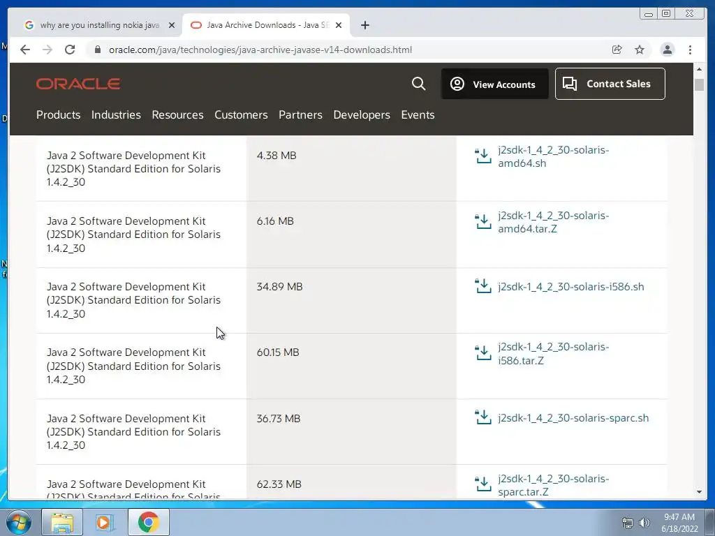715x536 pixels.
Task: Click product name beside 36.73 MB
Action: coord(133,431)
